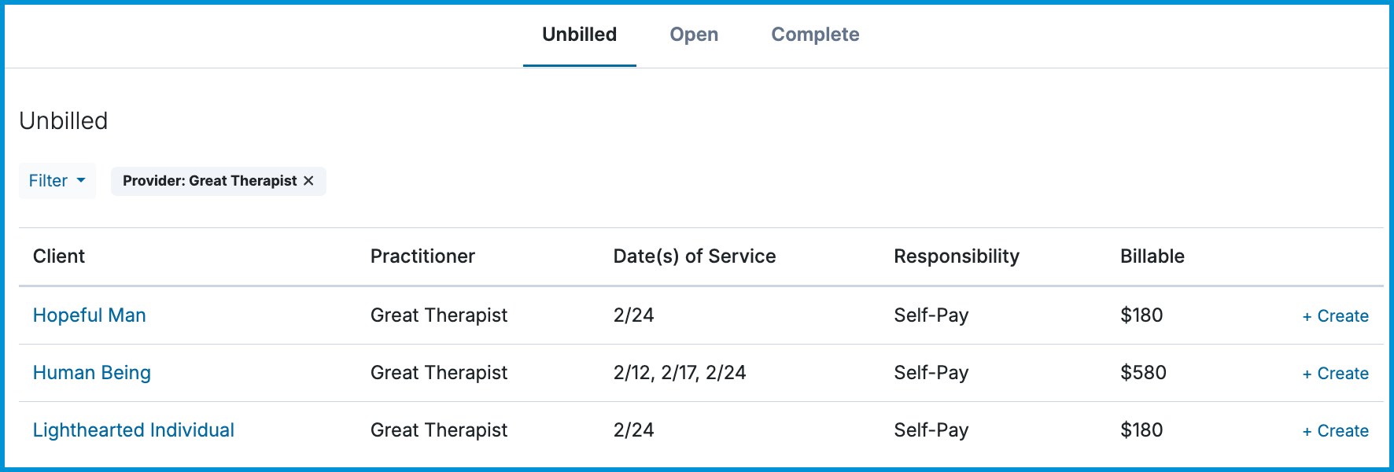
Task: Click the Practitioner column header
Action: click(422, 256)
